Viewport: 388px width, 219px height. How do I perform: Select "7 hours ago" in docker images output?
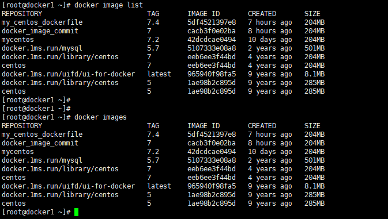pyautogui.click(x=270, y=135)
